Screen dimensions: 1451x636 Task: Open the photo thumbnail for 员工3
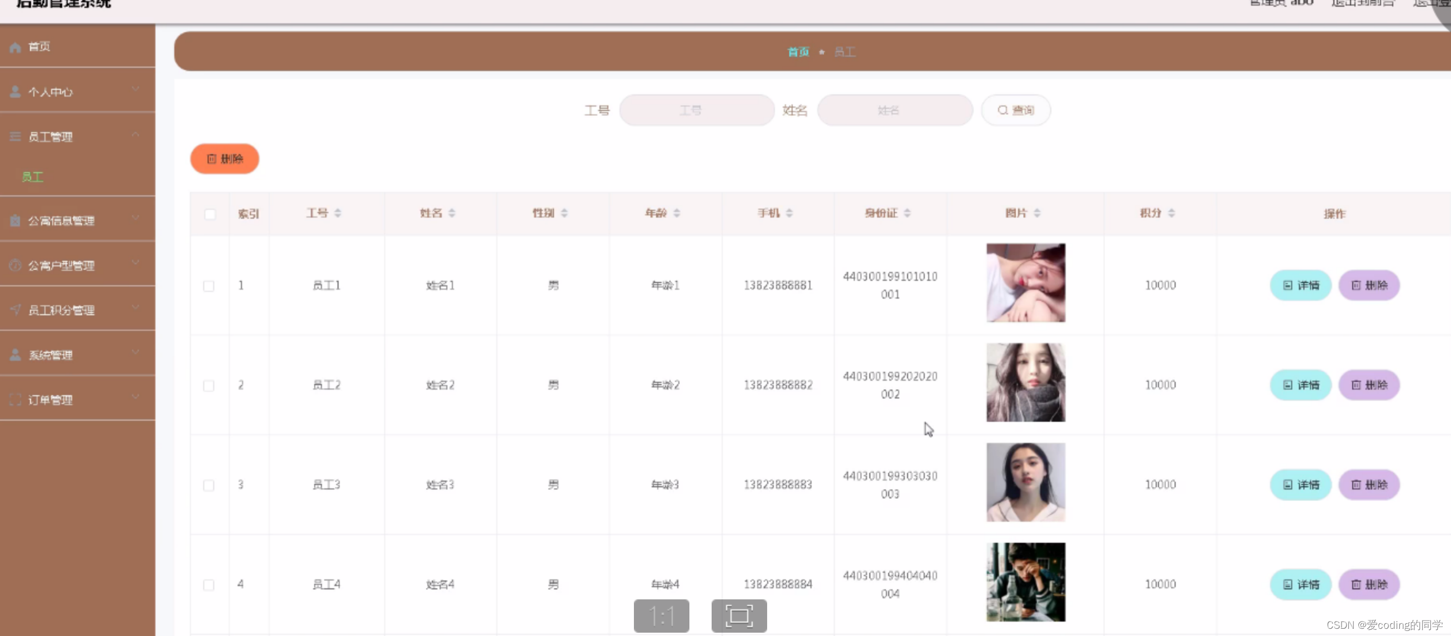click(x=1026, y=482)
